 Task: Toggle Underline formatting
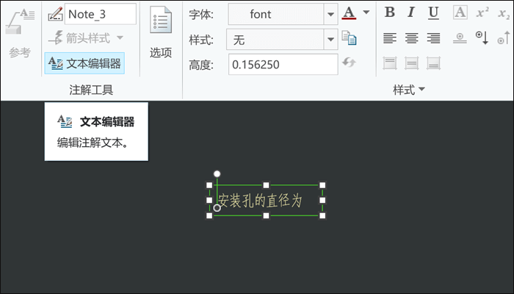pos(433,12)
